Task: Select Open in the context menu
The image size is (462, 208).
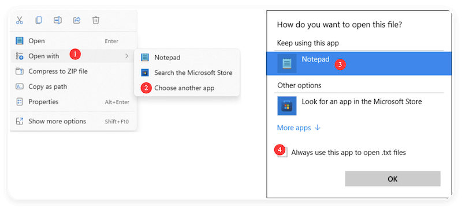Action: (73, 41)
